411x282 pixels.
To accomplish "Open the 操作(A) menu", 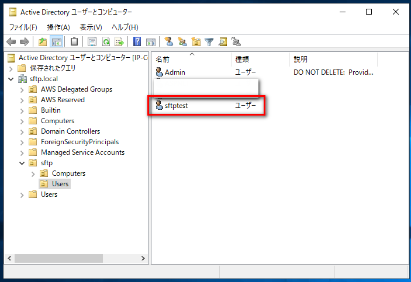I will point(58,27).
